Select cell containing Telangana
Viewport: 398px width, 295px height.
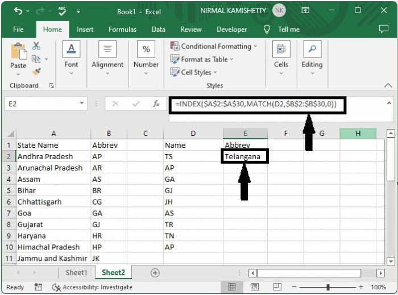tap(245, 156)
